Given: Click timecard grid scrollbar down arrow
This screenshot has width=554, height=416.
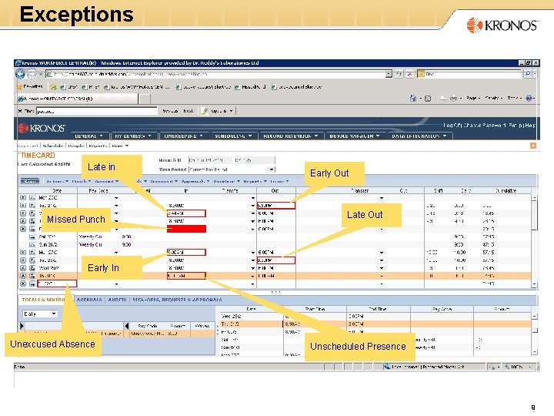Looking at the screenshot, I should (x=535, y=284).
